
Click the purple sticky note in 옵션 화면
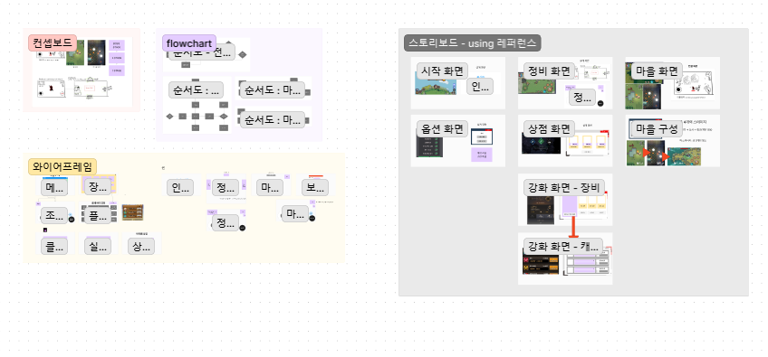click(x=482, y=155)
